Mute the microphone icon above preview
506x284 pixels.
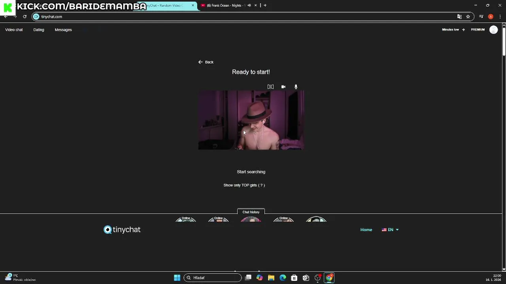click(296, 87)
